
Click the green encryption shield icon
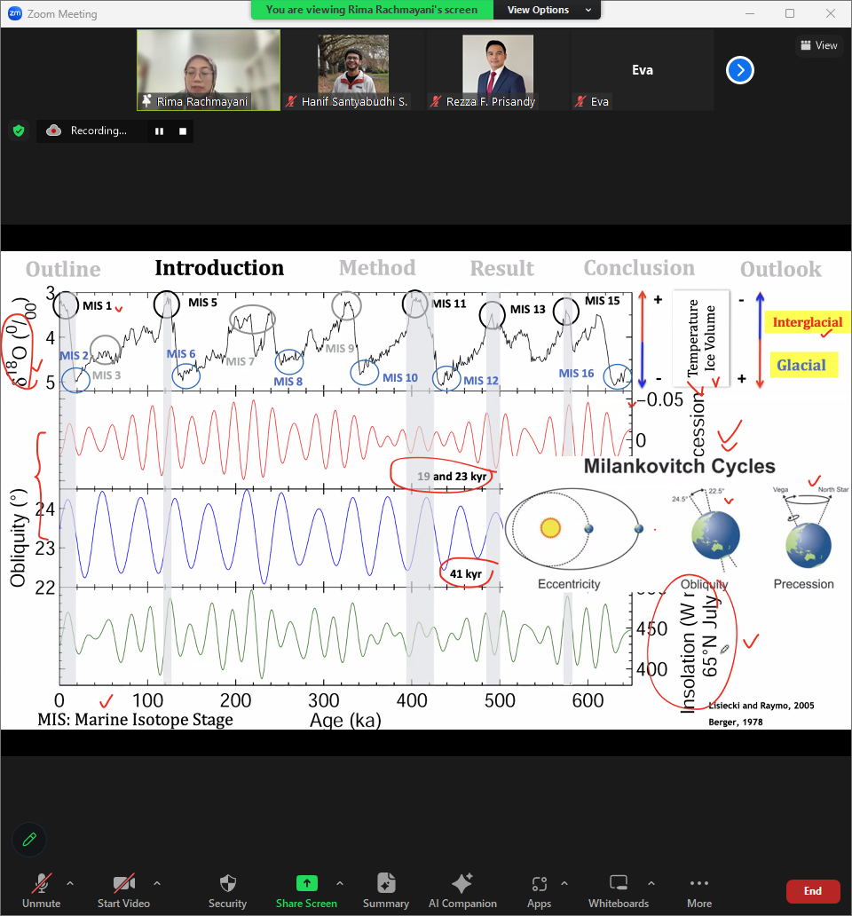click(x=18, y=130)
